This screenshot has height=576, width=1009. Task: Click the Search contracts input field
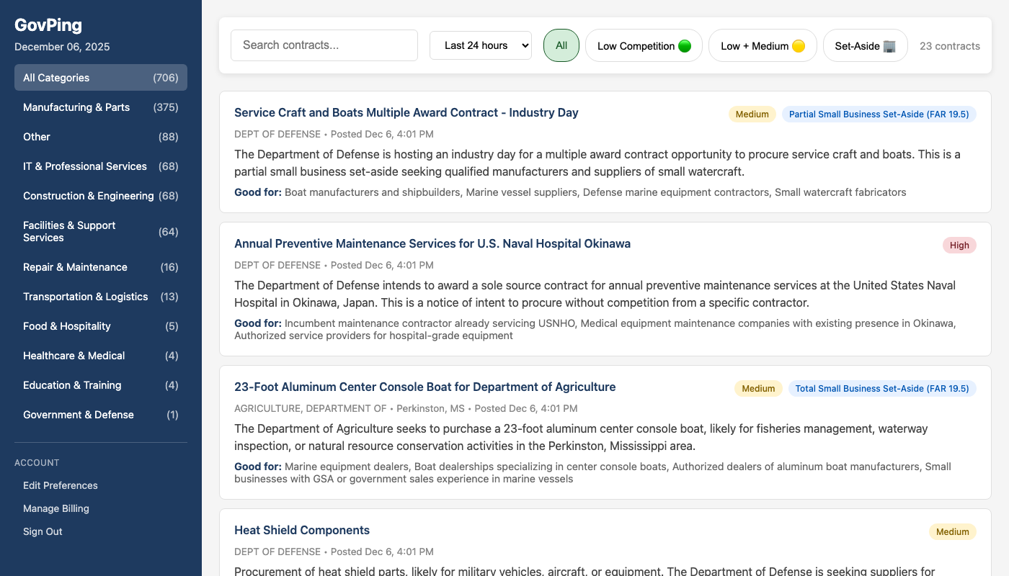point(324,45)
